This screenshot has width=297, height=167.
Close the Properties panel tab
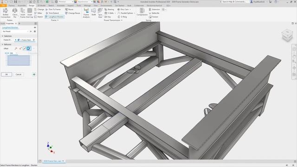click(16, 24)
